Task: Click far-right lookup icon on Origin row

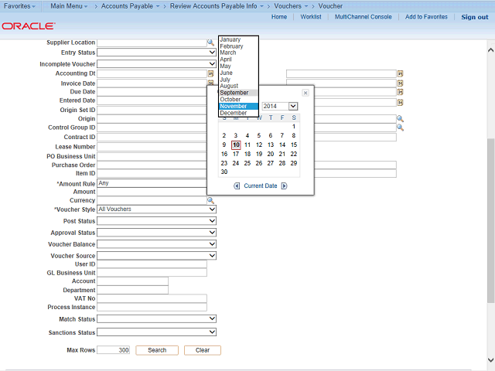Action: (x=400, y=118)
